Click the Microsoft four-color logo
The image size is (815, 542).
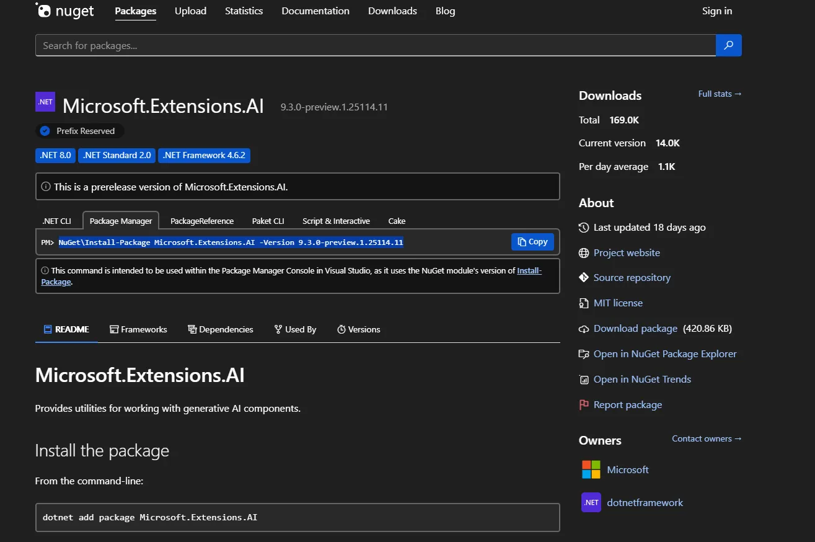coord(591,469)
